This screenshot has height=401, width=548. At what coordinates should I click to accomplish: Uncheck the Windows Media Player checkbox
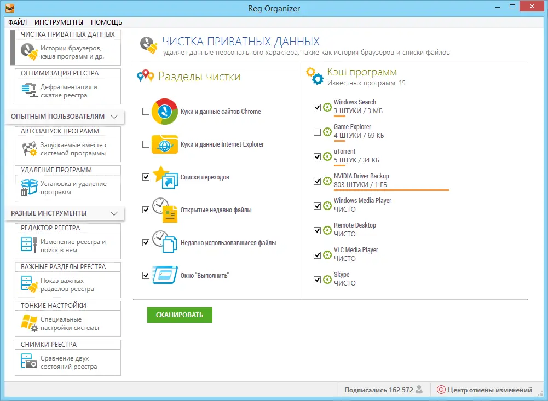tap(318, 206)
